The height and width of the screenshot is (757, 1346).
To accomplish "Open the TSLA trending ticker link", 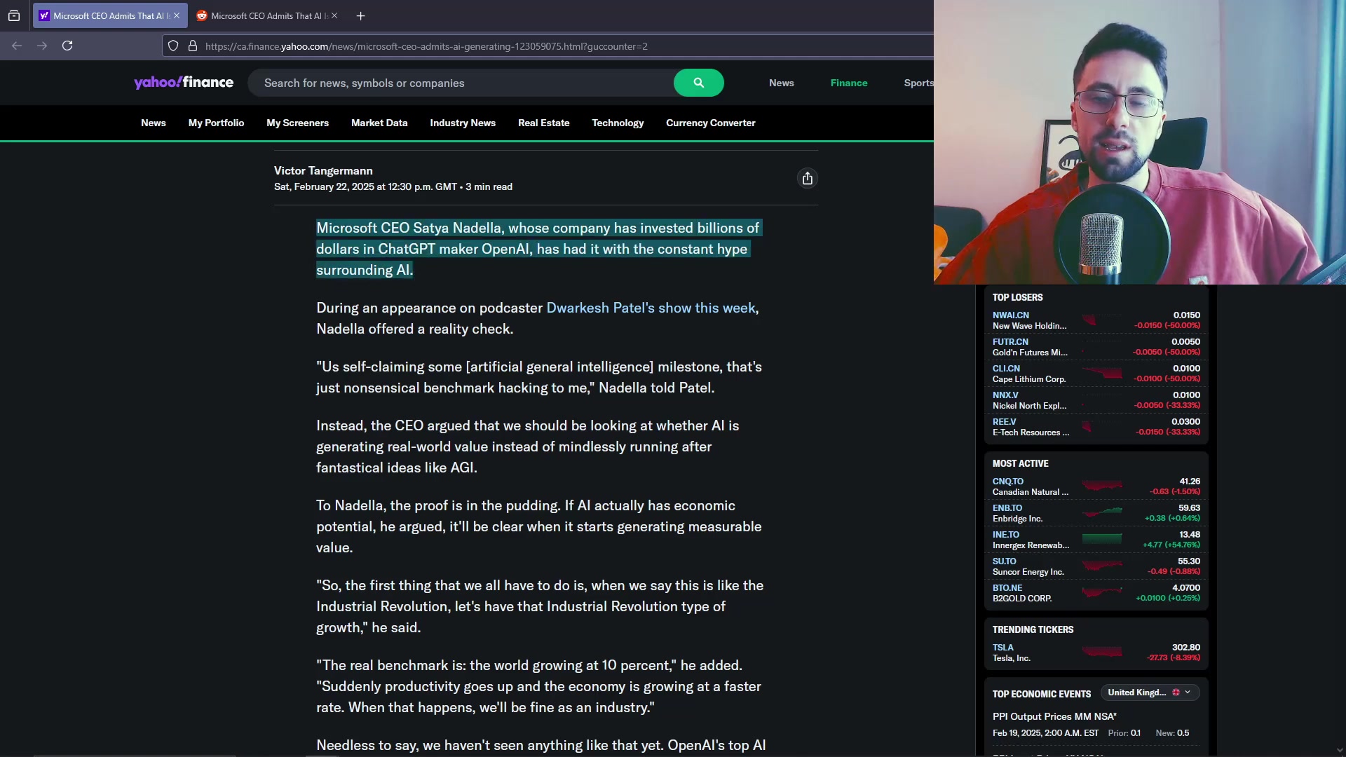I will (1002, 648).
